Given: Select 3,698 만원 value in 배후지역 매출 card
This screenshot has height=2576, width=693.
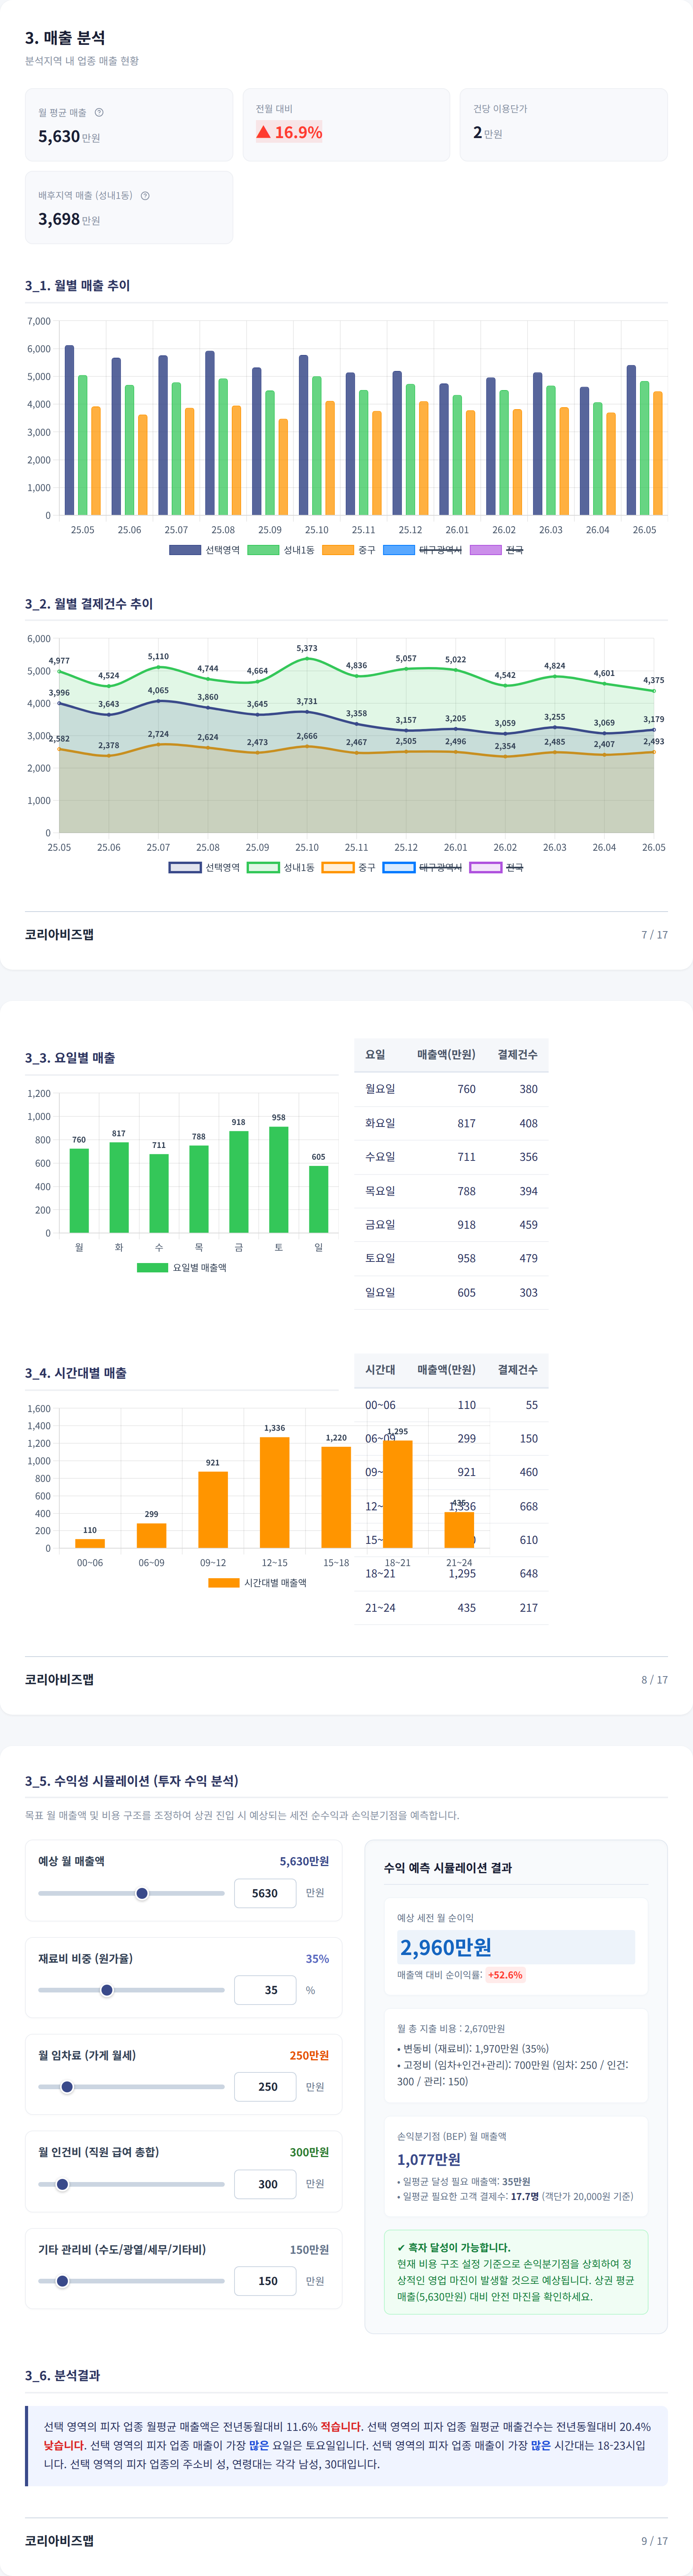Looking at the screenshot, I should tap(69, 219).
